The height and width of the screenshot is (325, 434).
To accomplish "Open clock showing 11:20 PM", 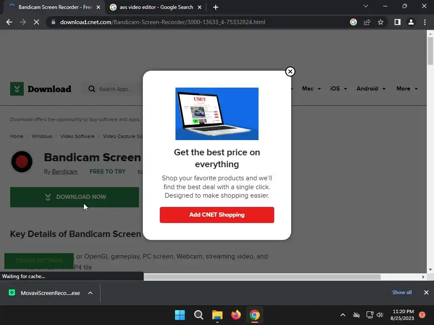I will (403, 315).
